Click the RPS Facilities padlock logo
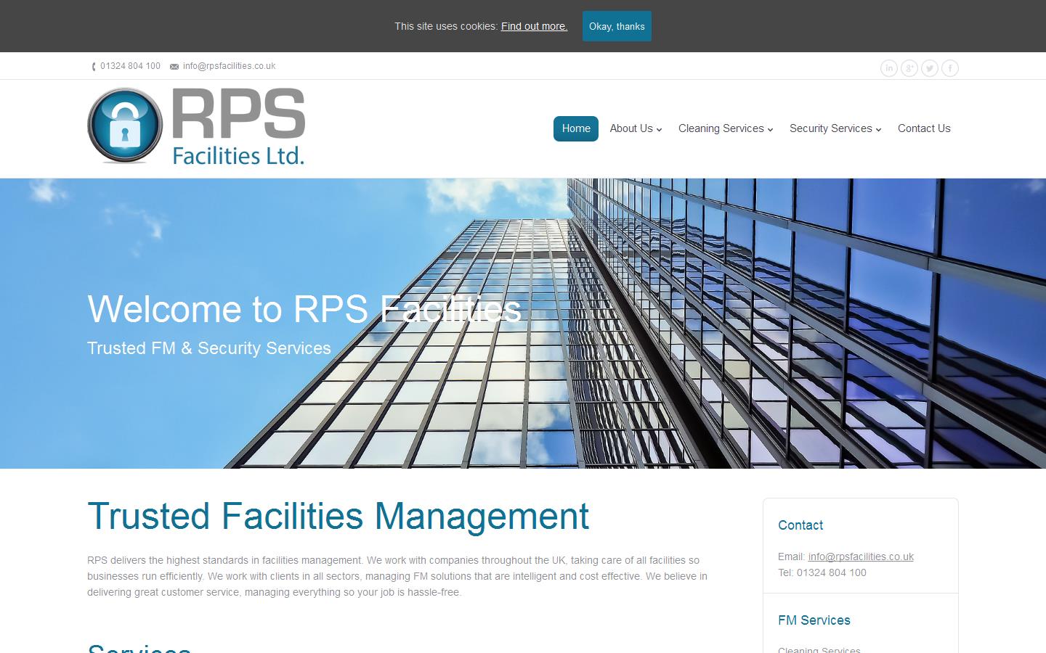This screenshot has height=653, width=1046. (124, 125)
